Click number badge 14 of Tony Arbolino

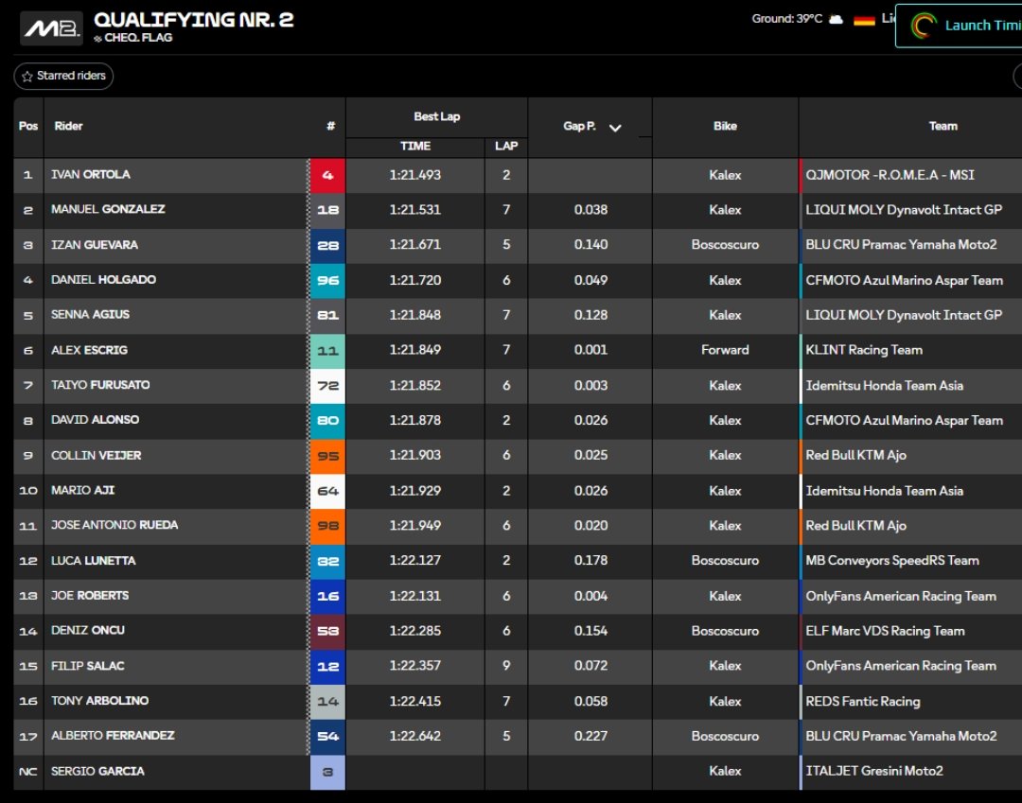(327, 702)
